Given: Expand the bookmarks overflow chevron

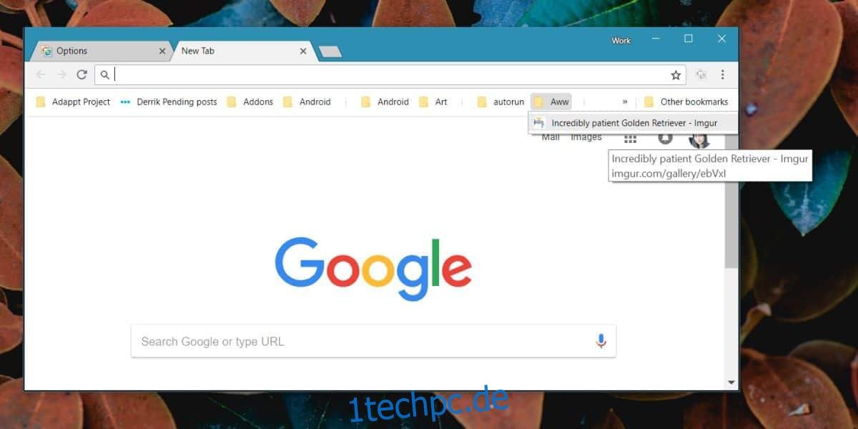Looking at the screenshot, I should tap(625, 102).
